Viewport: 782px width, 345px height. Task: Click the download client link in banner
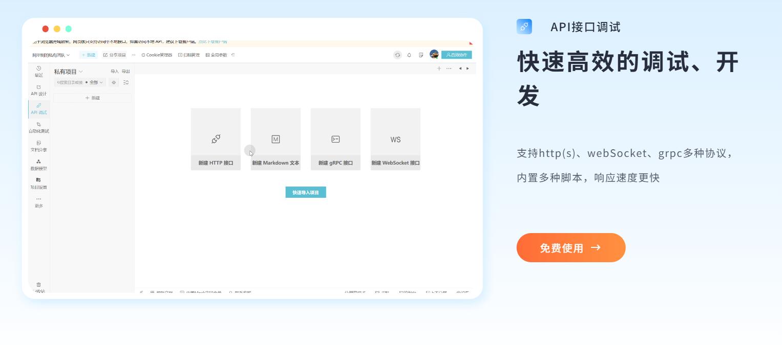click(x=213, y=42)
